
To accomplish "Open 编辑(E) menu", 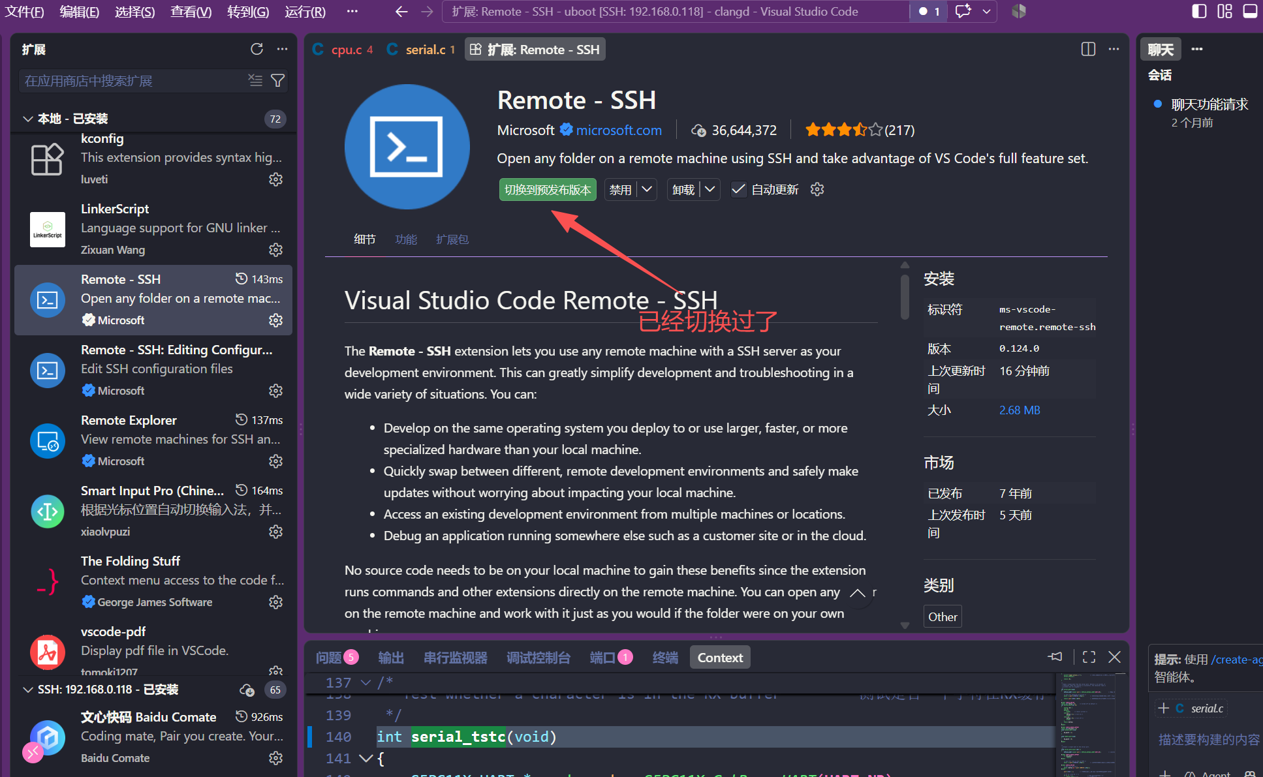I will 80,11.
